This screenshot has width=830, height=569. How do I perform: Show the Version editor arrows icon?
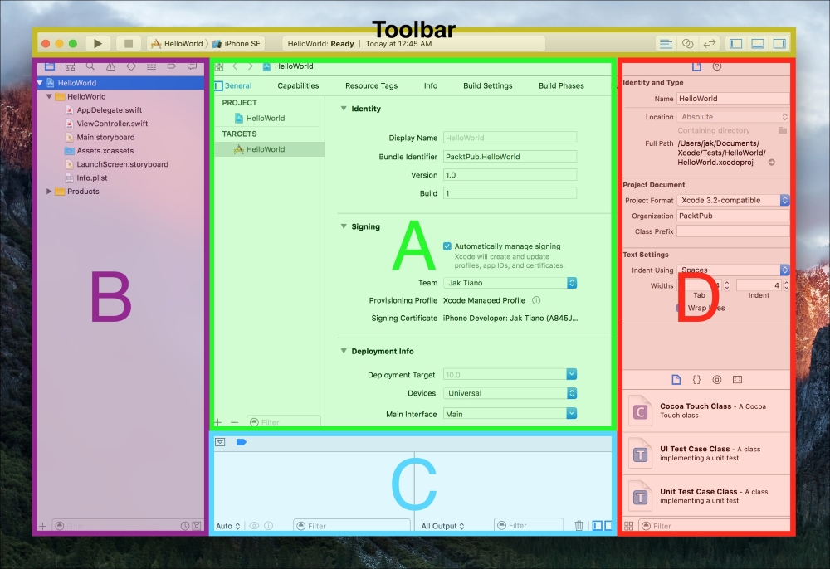(x=710, y=43)
